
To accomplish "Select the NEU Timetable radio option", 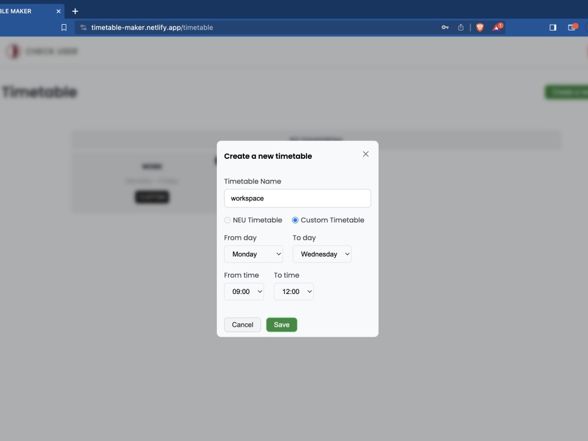I will (227, 220).
